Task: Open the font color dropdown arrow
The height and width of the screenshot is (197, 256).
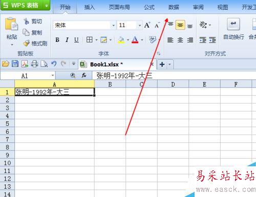Action: (142, 40)
